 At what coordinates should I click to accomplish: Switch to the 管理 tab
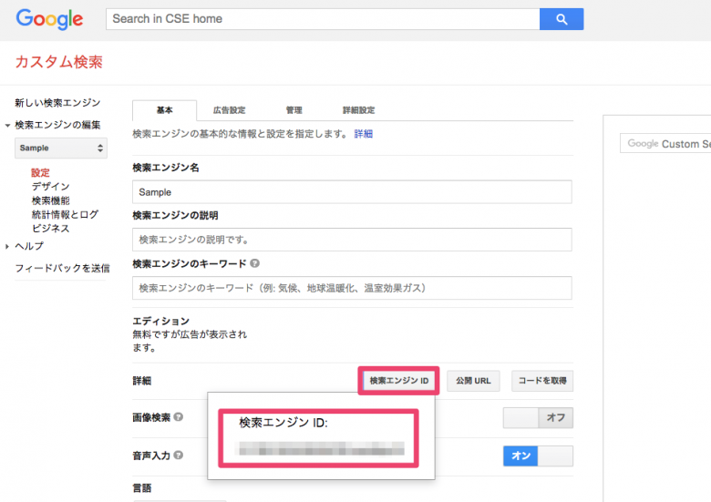coord(294,110)
